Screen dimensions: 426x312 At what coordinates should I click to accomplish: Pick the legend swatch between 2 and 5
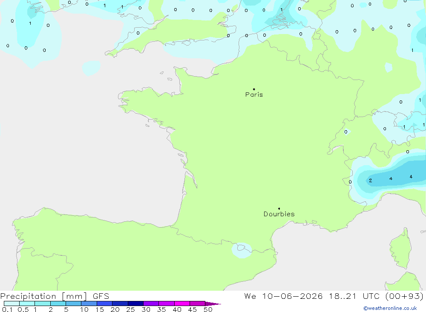point(58,303)
